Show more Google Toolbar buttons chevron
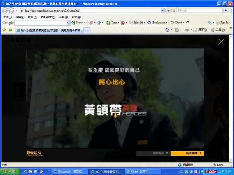Viewport: 234px width, 175px height. click(x=188, y=22)
